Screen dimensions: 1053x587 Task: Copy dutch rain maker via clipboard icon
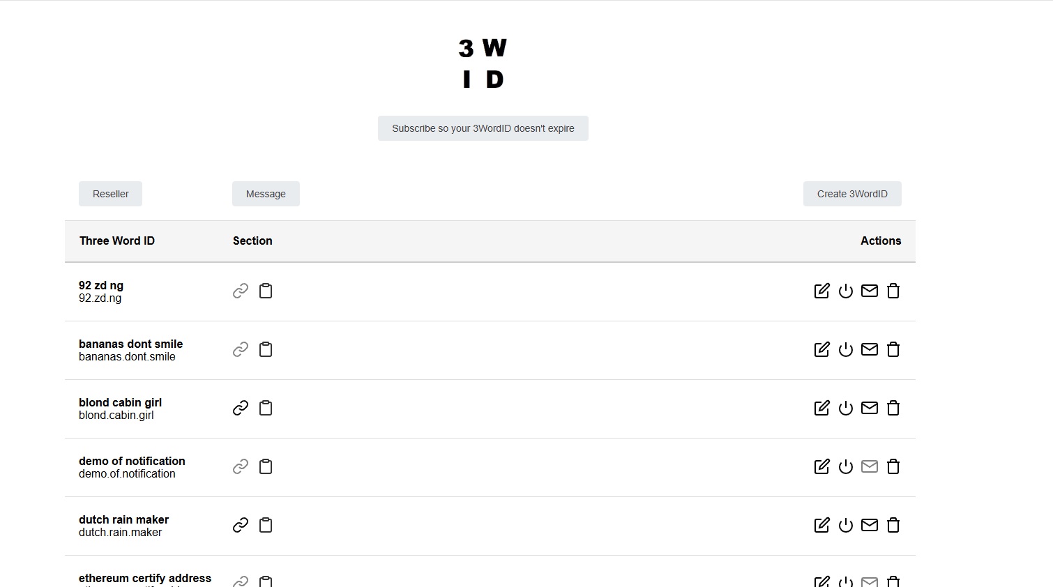(266, 525)
